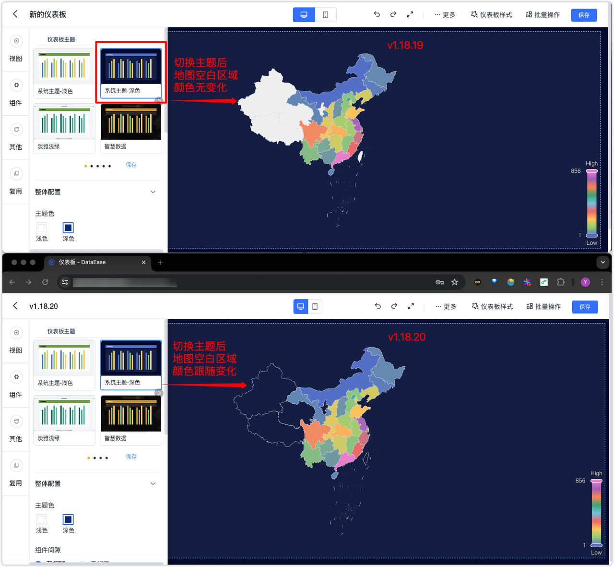Open 视图 sidebar icon in top panel
614x567 pixels.
pos(16,41)
